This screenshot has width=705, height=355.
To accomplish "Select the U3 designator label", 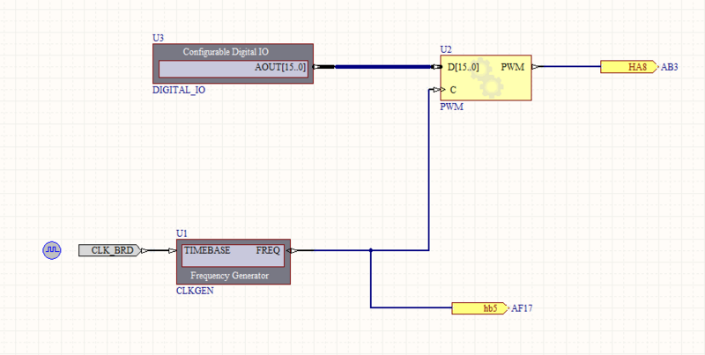I will [x=158, y=38].
